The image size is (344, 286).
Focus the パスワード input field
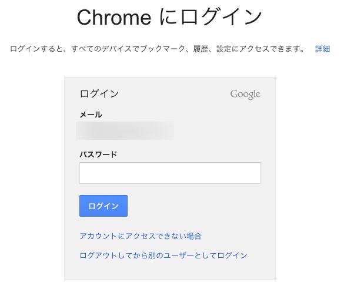click(x=170, y=173)
